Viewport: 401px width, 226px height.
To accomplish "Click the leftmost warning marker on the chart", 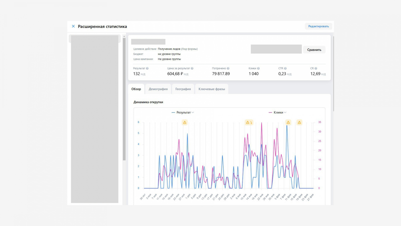I will point(185,123).
